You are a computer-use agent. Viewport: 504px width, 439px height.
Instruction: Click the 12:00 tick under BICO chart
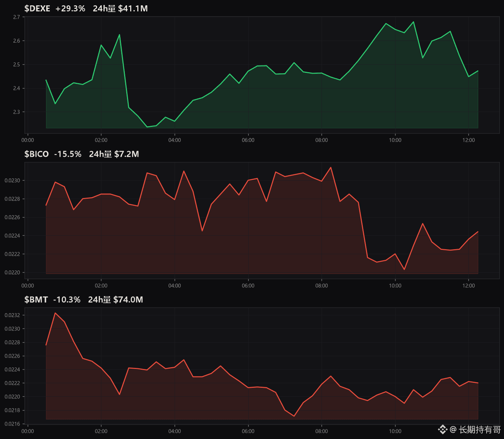tap(469, 286)
